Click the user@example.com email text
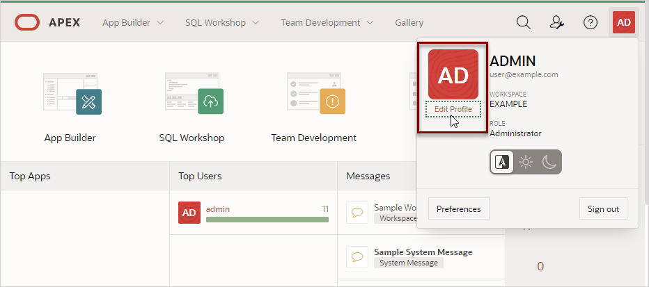The width and height of the screenshot is (649, 287). (524, 75)
